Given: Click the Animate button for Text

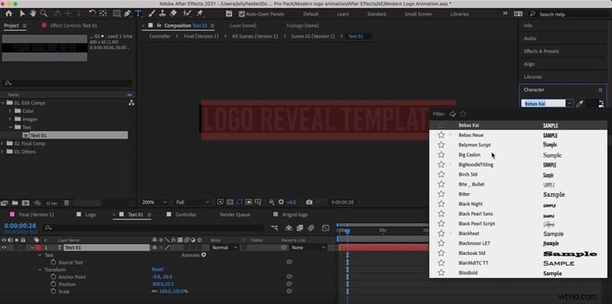Looking at the screenshot, I should click(x=203, y=255).
